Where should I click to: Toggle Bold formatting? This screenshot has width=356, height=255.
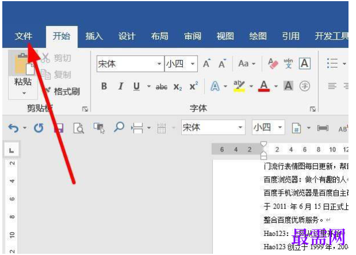coord(104,86)
